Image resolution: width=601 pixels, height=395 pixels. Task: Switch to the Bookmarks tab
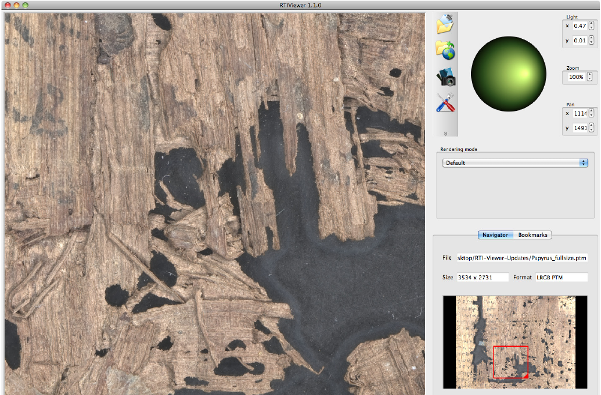pos(532,235)
